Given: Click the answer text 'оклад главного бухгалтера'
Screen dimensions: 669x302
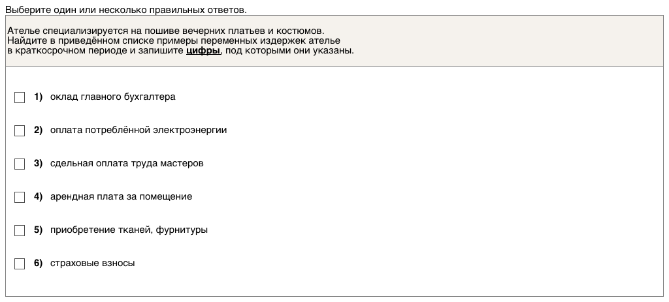Looking at the screenshot, I should click(x=112, y=97).
